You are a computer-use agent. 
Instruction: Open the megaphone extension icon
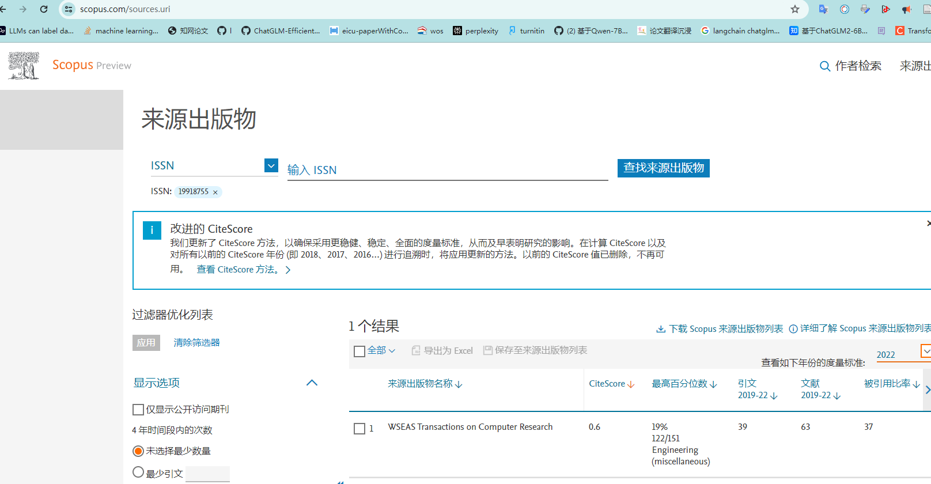point(906,9)
